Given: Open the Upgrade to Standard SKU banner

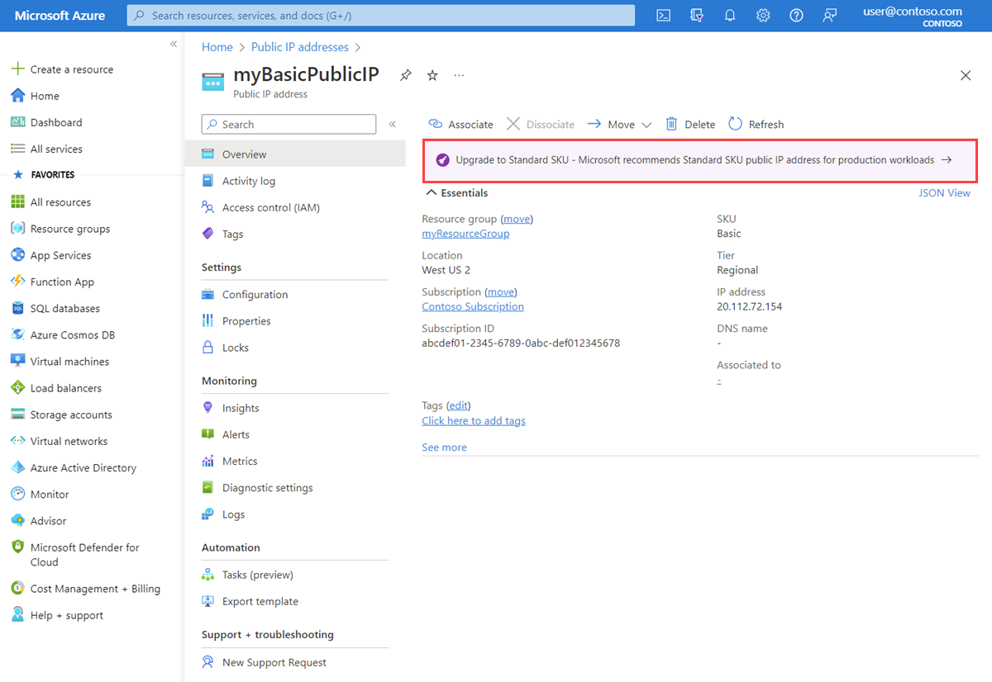Looking at the screenshot, I should [700, 160].
